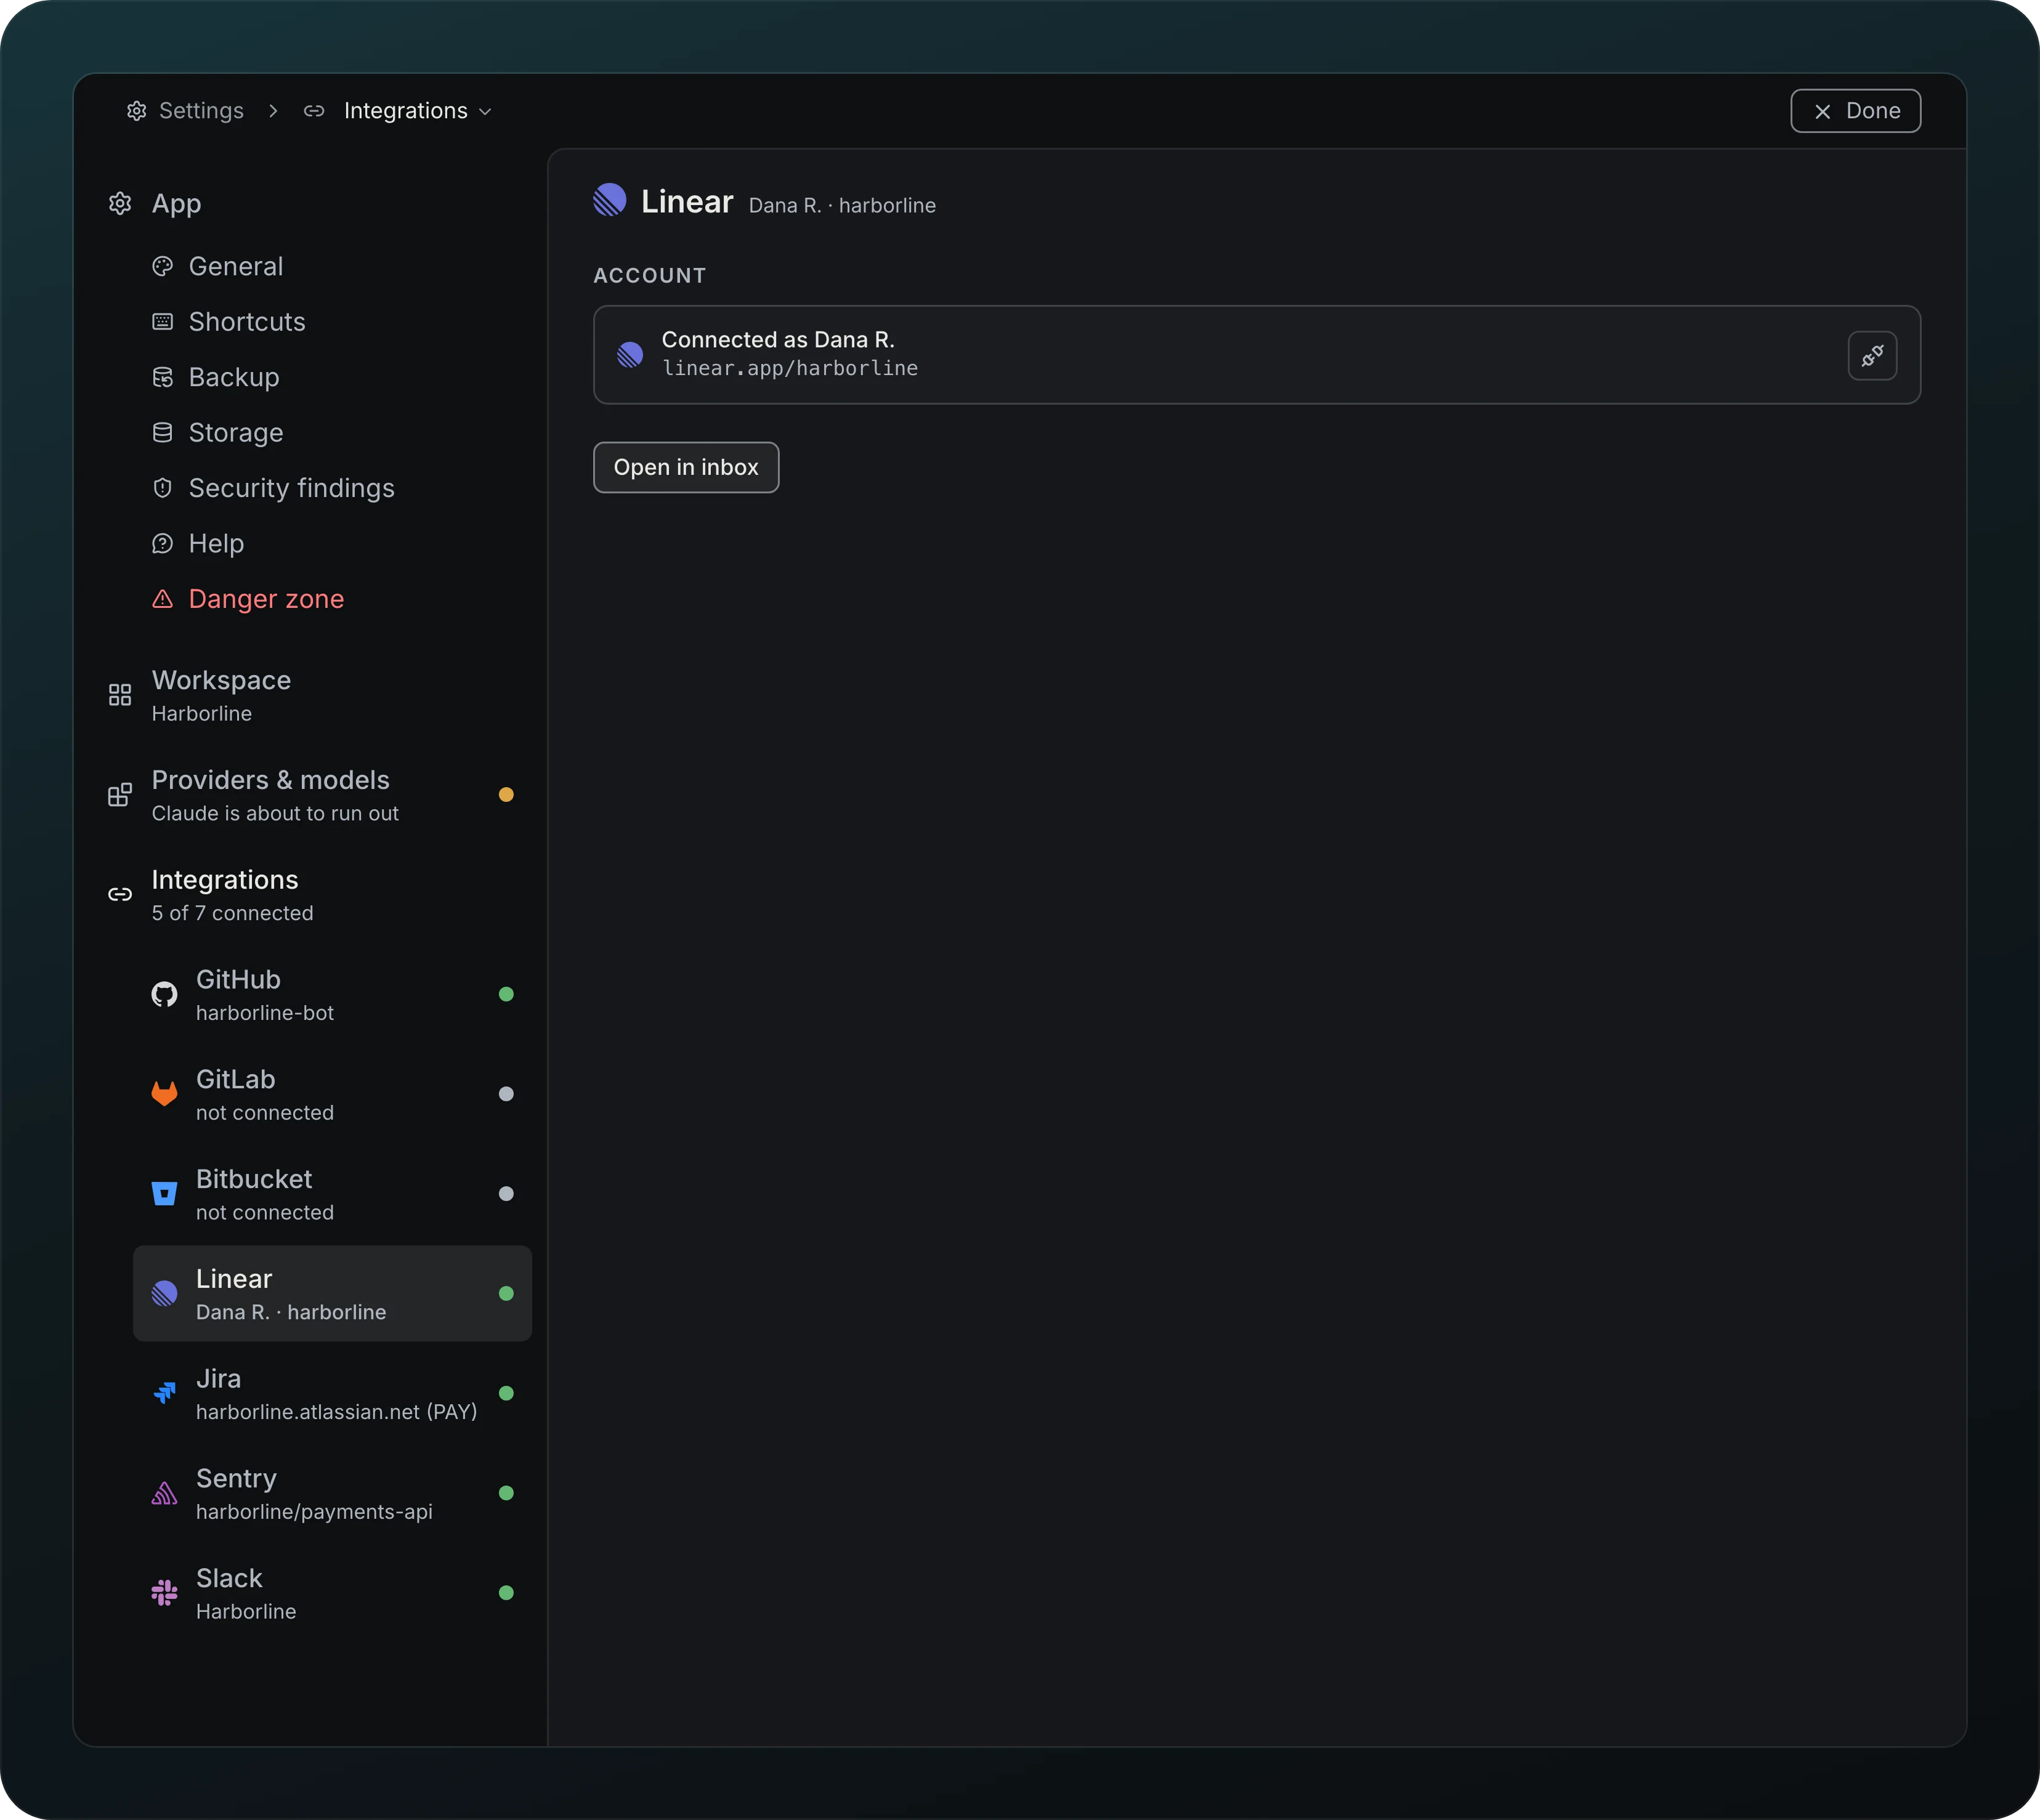Click the Providers & models blocks icon
The height and width of the screenshot is (1820, 2040).
[x=120, y=795]
